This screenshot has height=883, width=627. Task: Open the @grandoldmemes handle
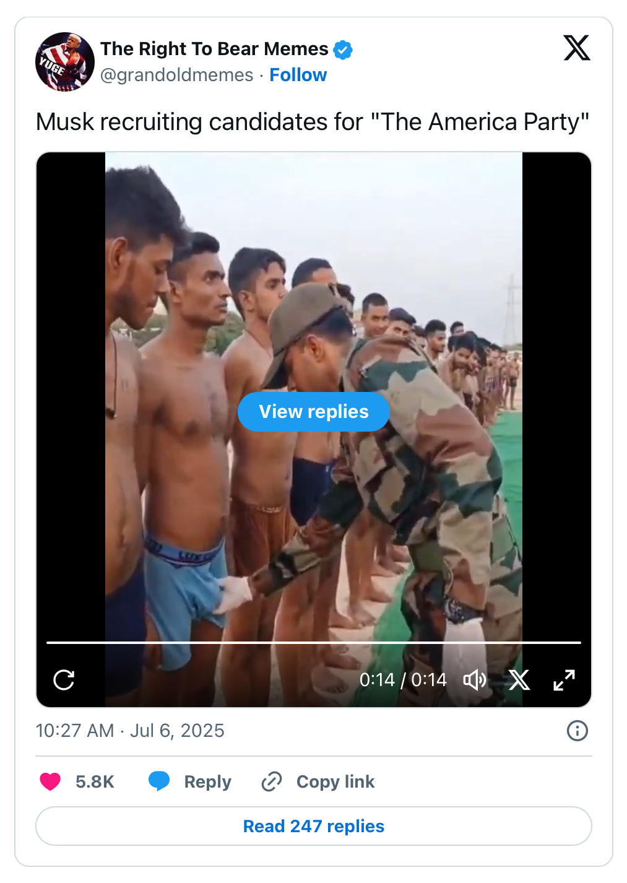pos(177,75)
